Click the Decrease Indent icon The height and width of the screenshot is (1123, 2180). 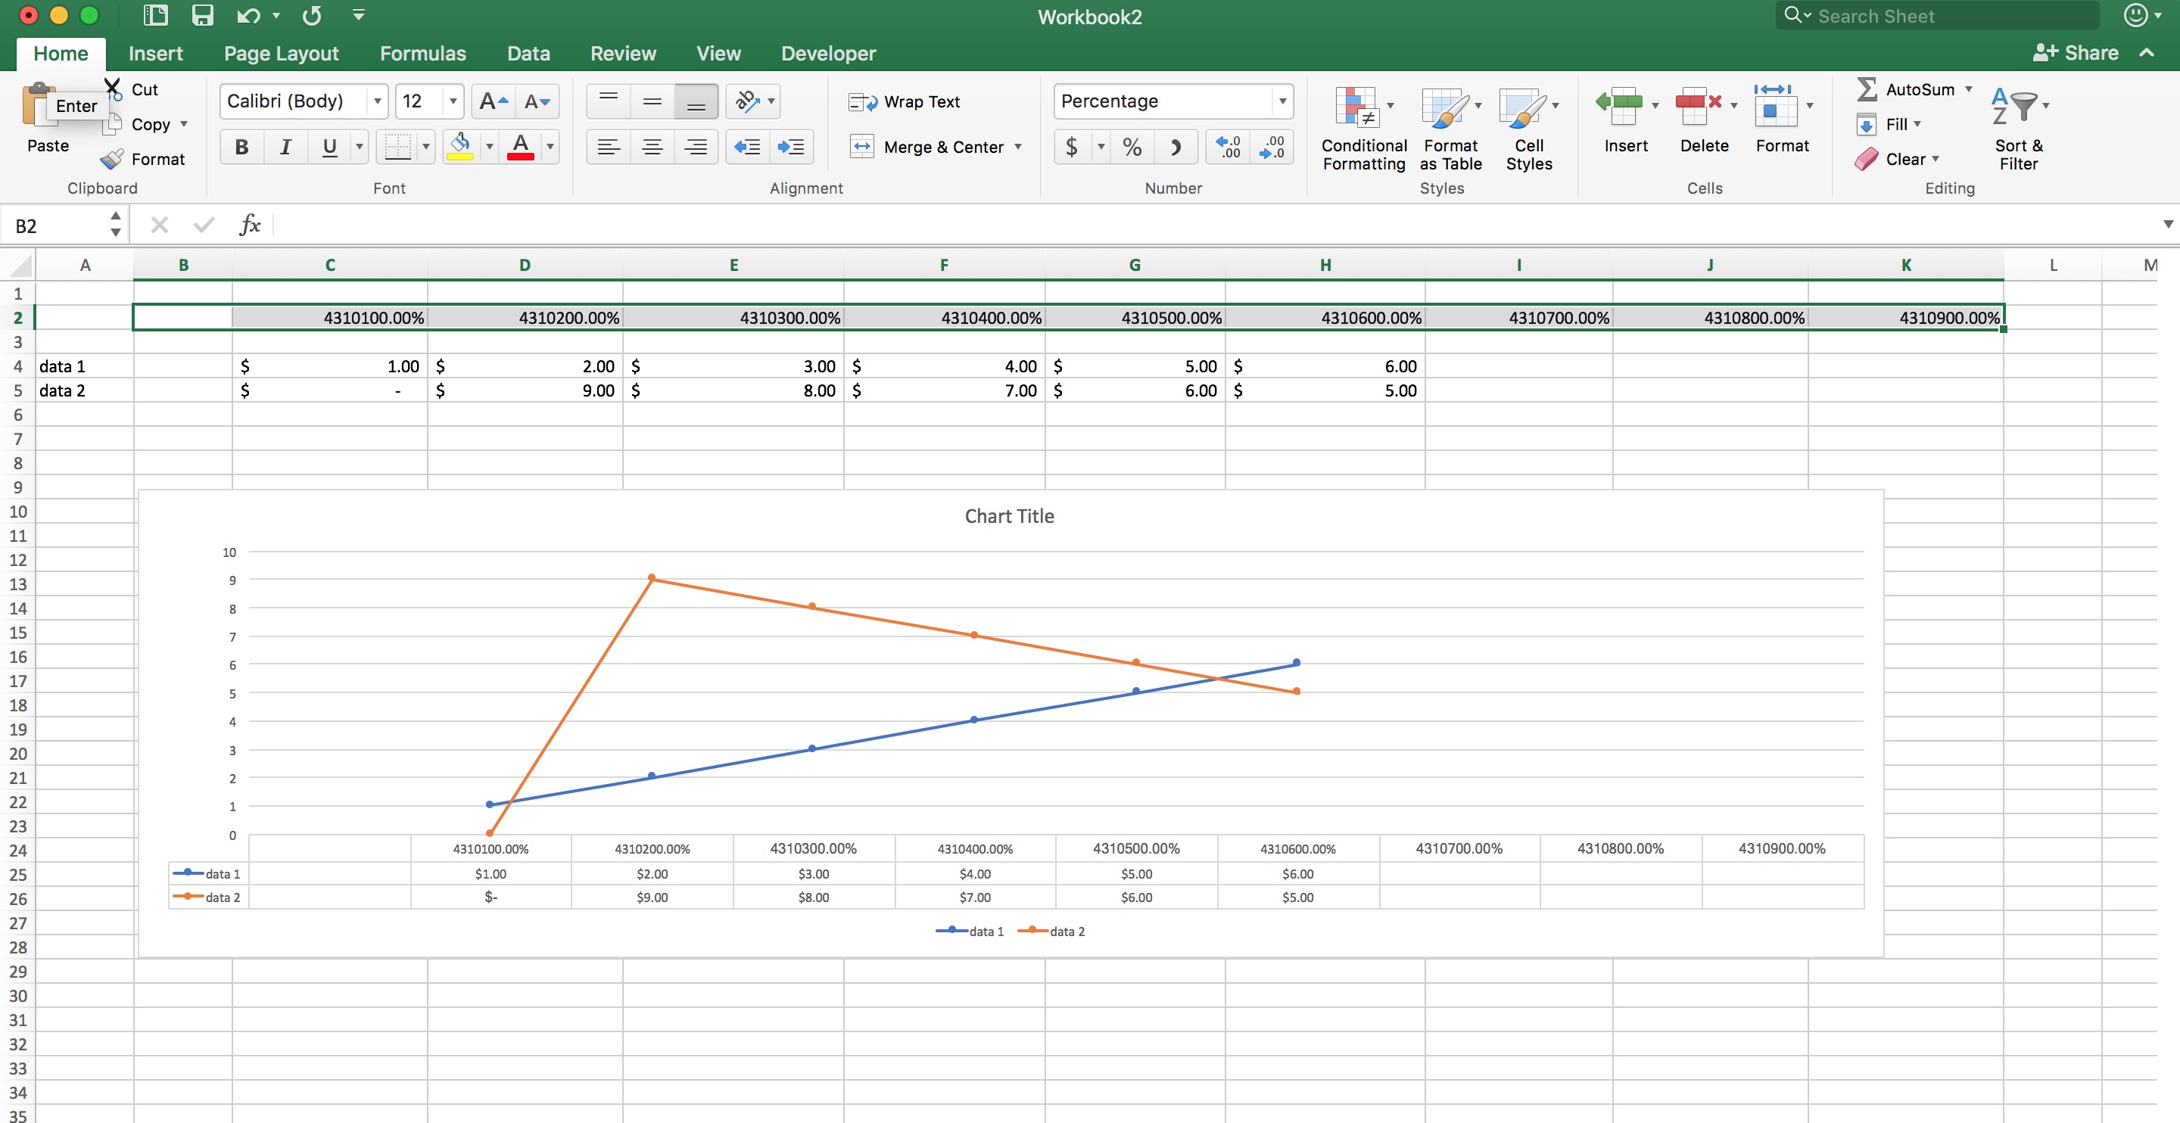tap(747, 148)
